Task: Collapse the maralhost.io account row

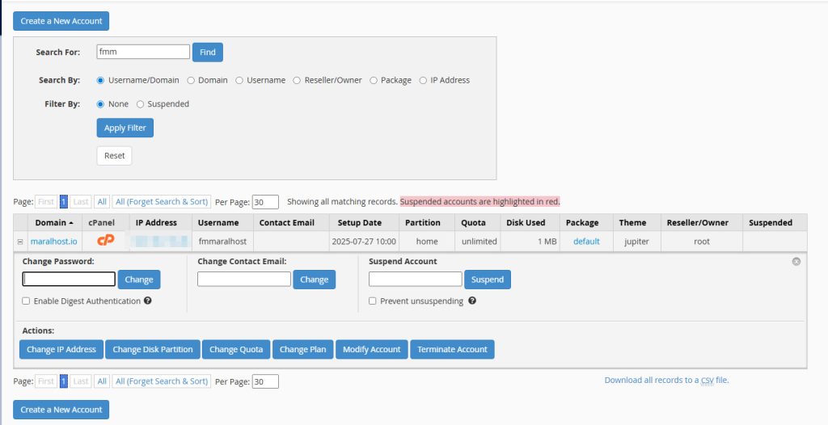Action: pos(20,242)
